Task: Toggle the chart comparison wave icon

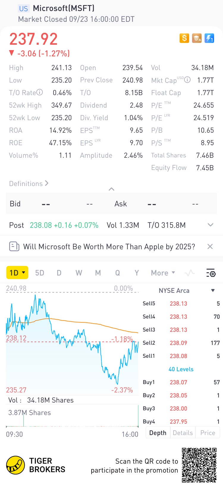Action: pyautogui.click(x=190, y=273)
